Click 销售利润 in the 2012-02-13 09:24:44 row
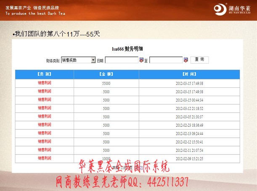Image resolution: width=257 pixels, height=191 pixels. [45, 133]
